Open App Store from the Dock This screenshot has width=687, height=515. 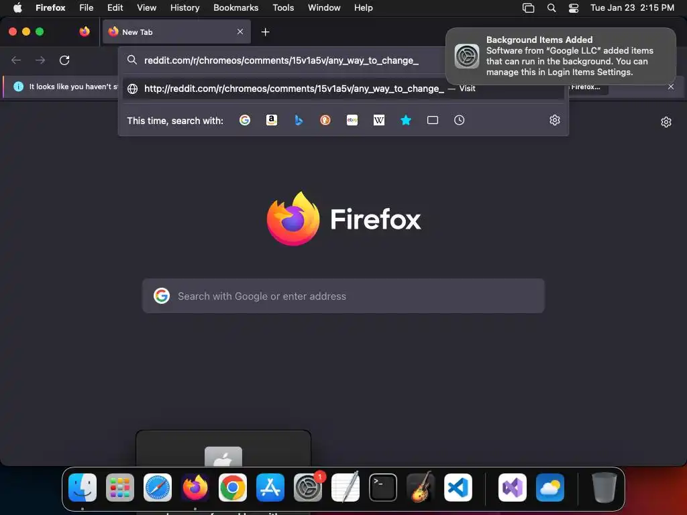coord(270,488)
